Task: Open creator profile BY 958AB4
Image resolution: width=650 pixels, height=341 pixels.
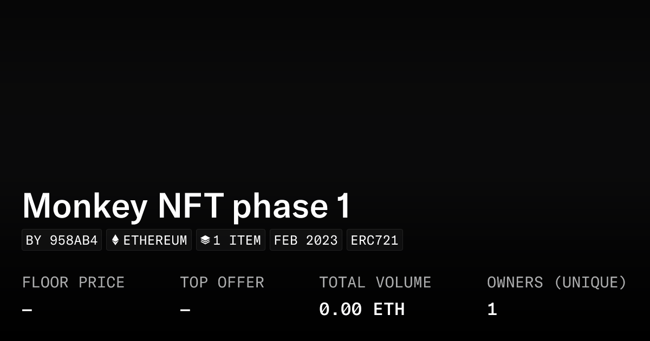Action: (x=62, y=240)
